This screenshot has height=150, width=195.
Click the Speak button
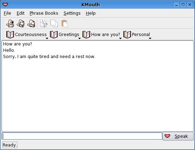tap(178, 136)
